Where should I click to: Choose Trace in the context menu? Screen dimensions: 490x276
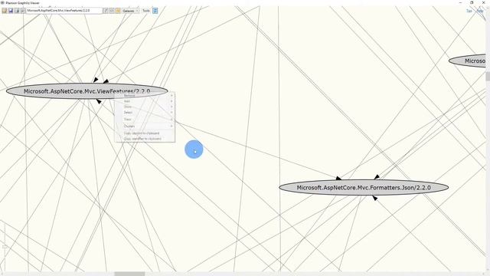145,120
